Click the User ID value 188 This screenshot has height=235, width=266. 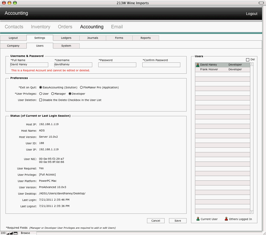tap(42, 143)
